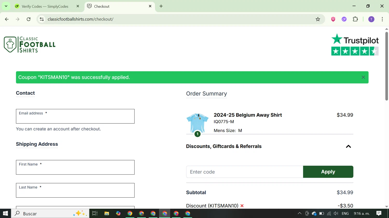This screenshot has width=389, height=218.
Task: Focus the Email address field
Action: [75, 116]
